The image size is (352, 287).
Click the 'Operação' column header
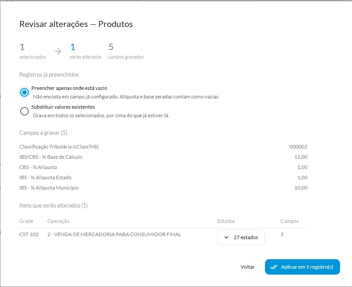coord(58,221)
